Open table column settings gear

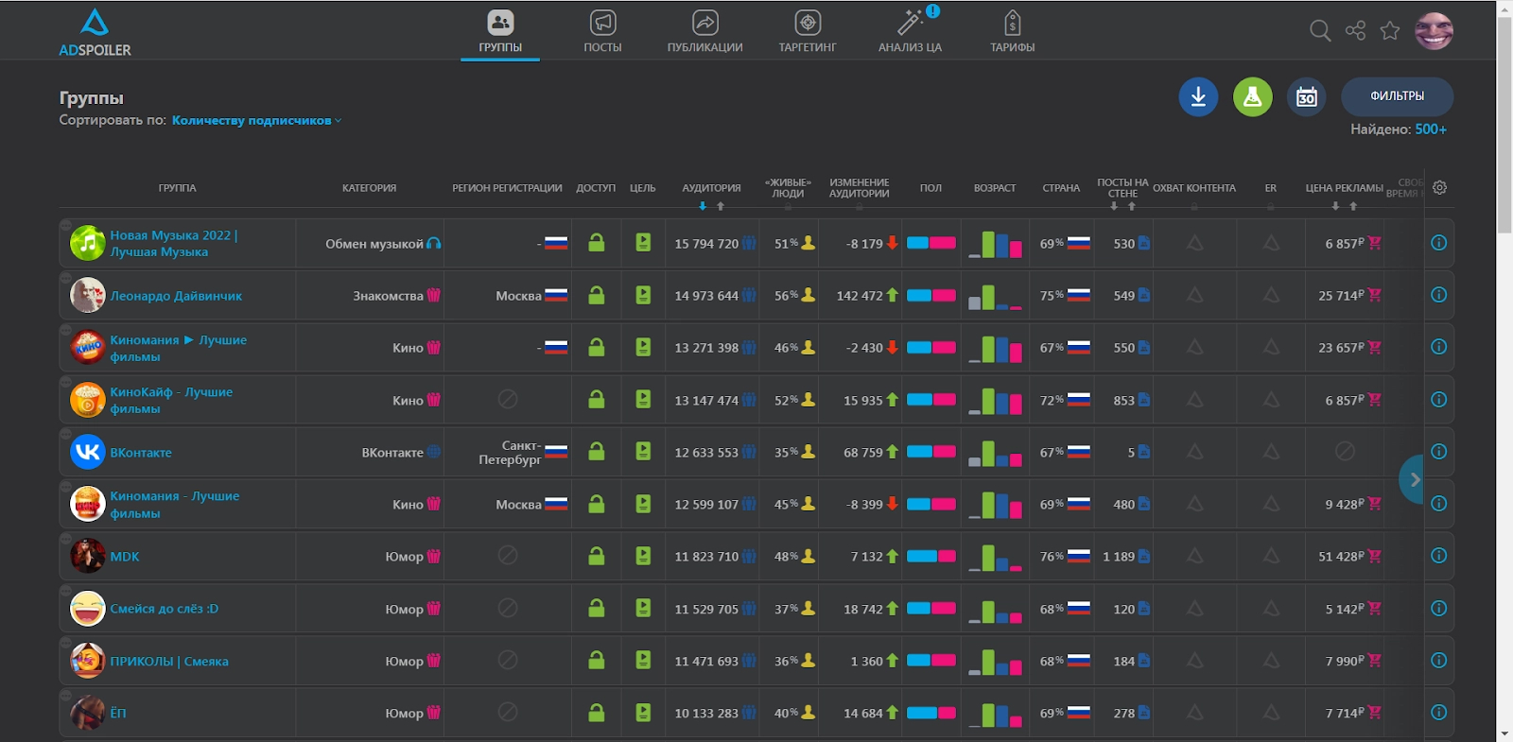tap(1439, 187)
